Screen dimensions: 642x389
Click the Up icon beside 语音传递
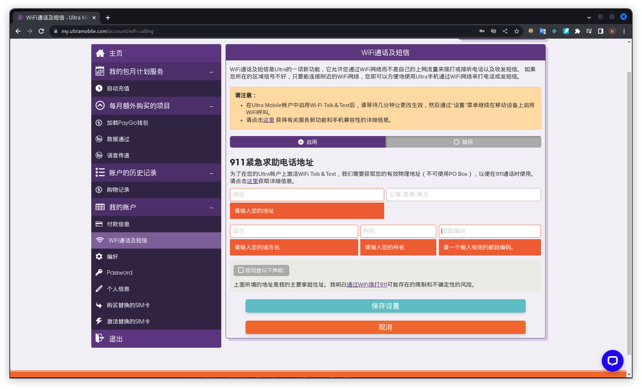99,155
